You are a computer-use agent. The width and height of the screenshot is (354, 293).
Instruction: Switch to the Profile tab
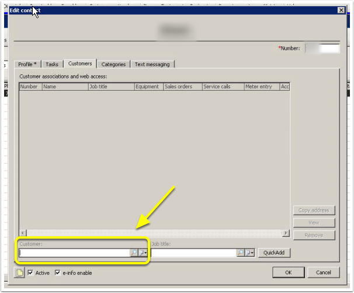point(27,64)
